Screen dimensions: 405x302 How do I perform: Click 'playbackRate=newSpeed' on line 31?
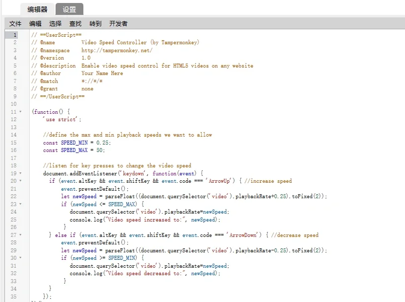coord(196,266)
